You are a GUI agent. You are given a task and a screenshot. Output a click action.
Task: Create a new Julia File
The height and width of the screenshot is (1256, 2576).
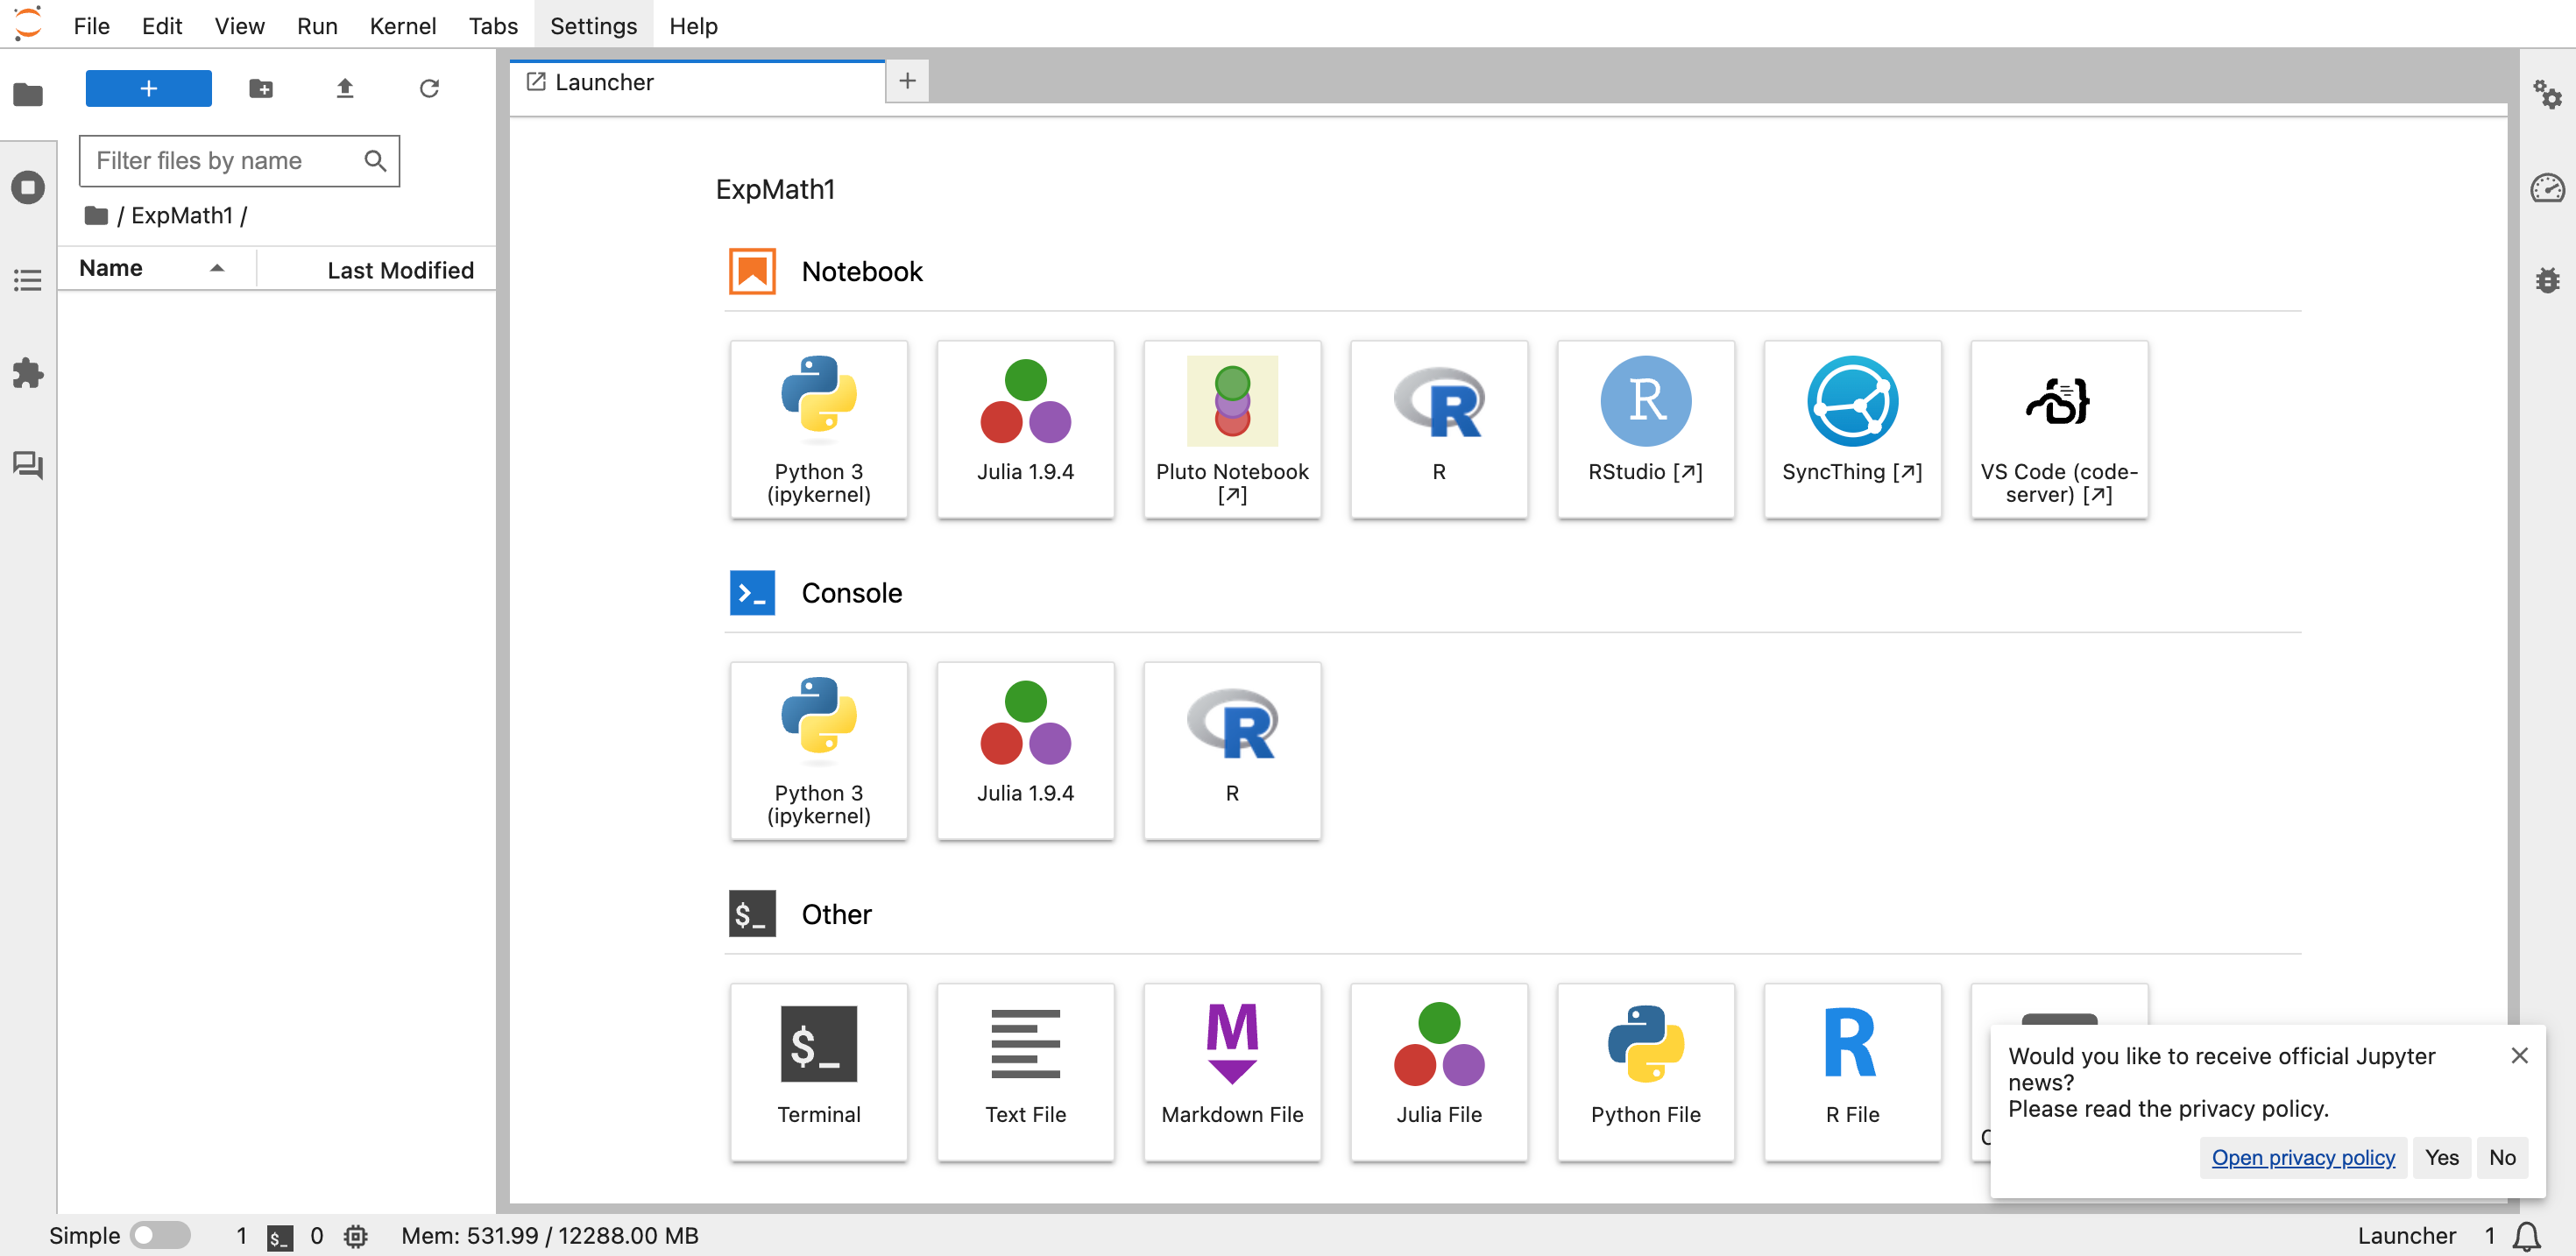tap(1438, 1072)
